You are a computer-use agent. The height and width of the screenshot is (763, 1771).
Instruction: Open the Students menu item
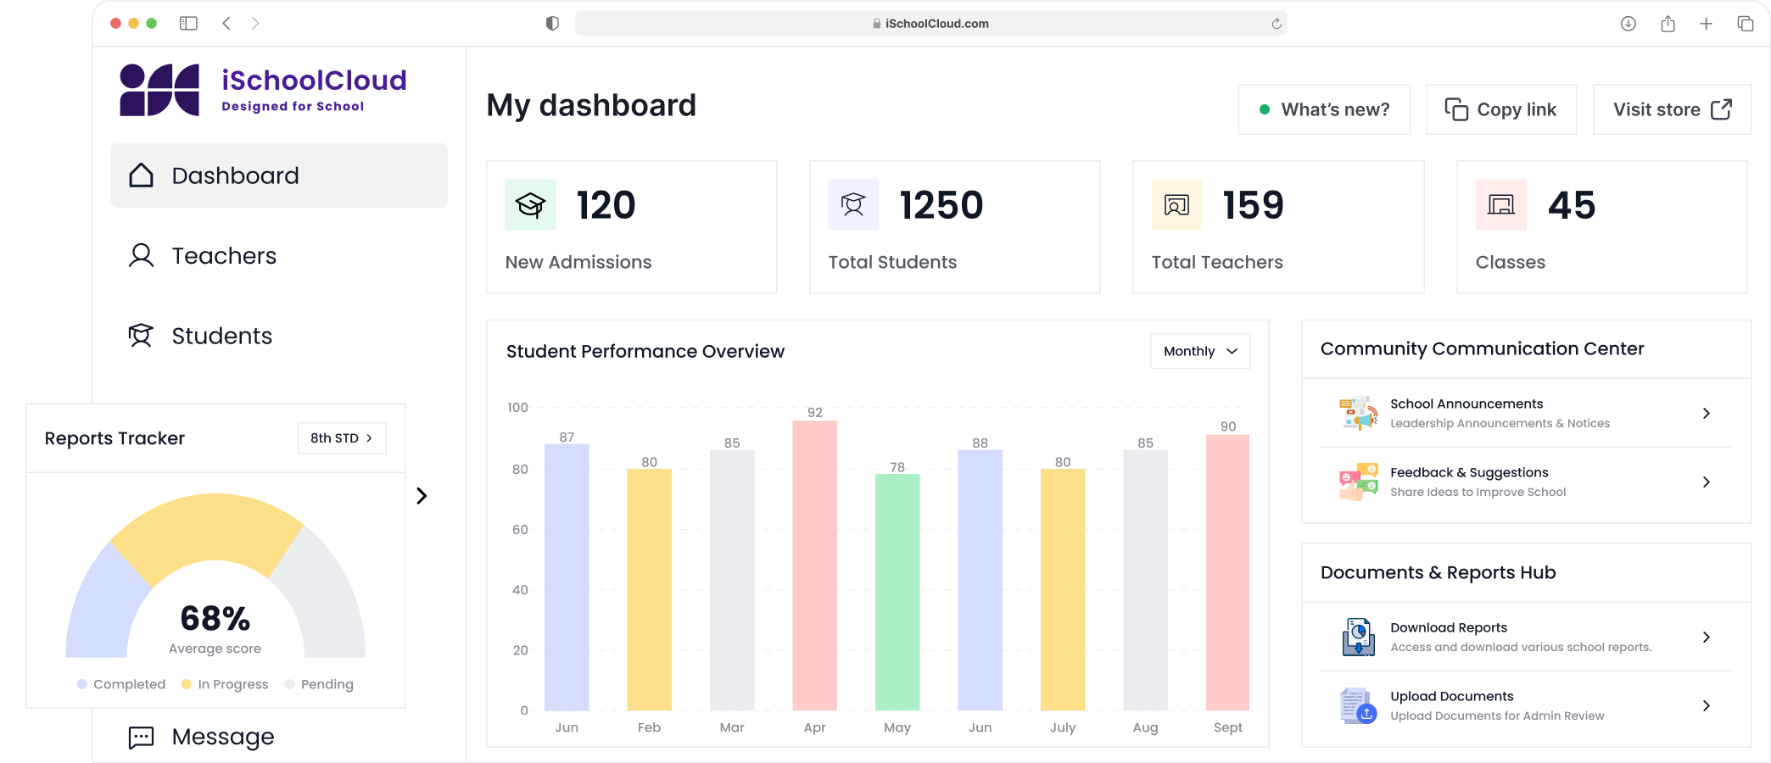point(221,337)
